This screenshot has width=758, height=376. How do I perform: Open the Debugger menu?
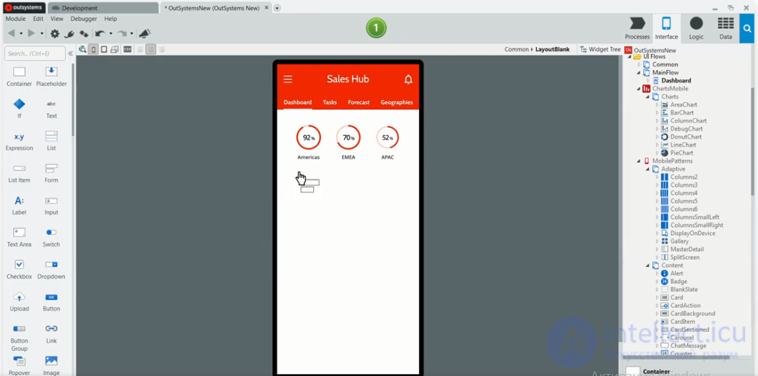coord(84,19)
